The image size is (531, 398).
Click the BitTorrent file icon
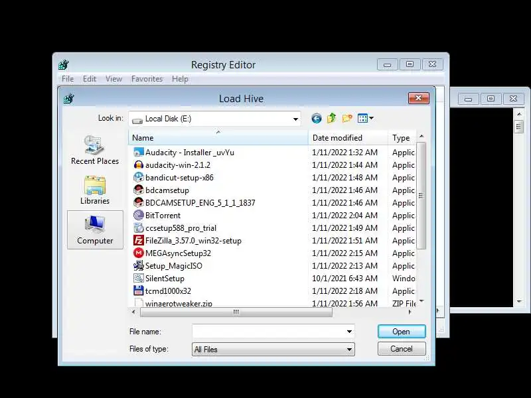(139, 215)
